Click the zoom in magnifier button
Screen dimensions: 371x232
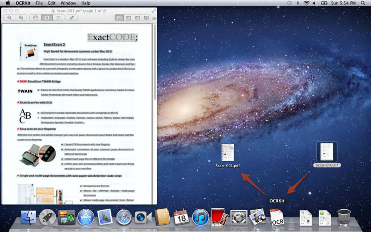click(21, 18)
